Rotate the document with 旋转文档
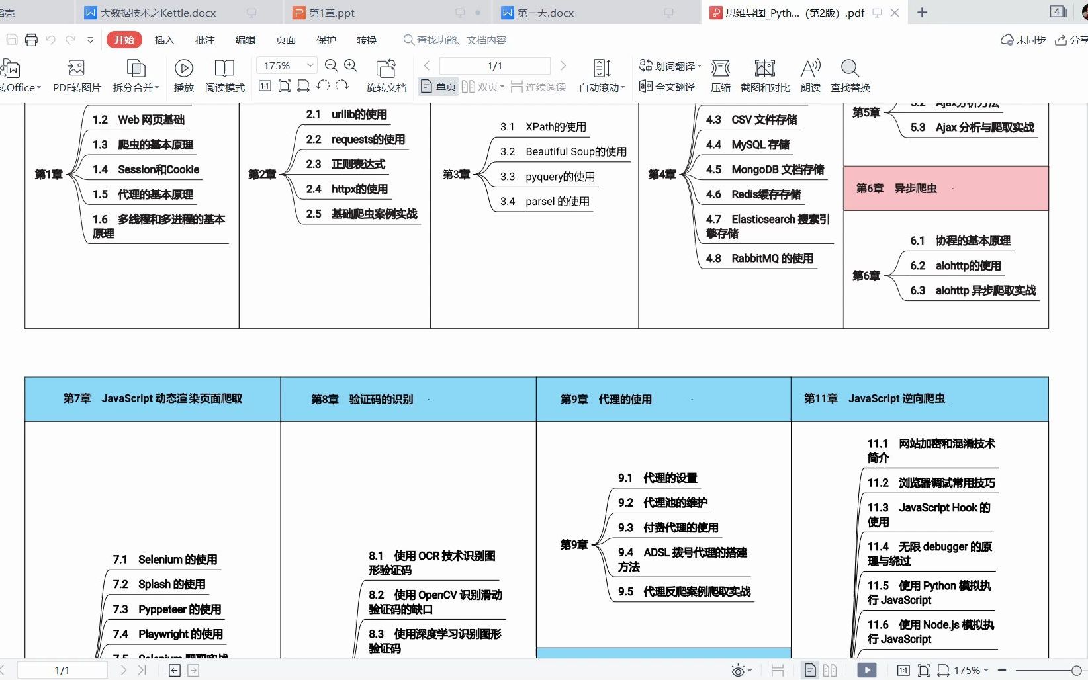 386,74
